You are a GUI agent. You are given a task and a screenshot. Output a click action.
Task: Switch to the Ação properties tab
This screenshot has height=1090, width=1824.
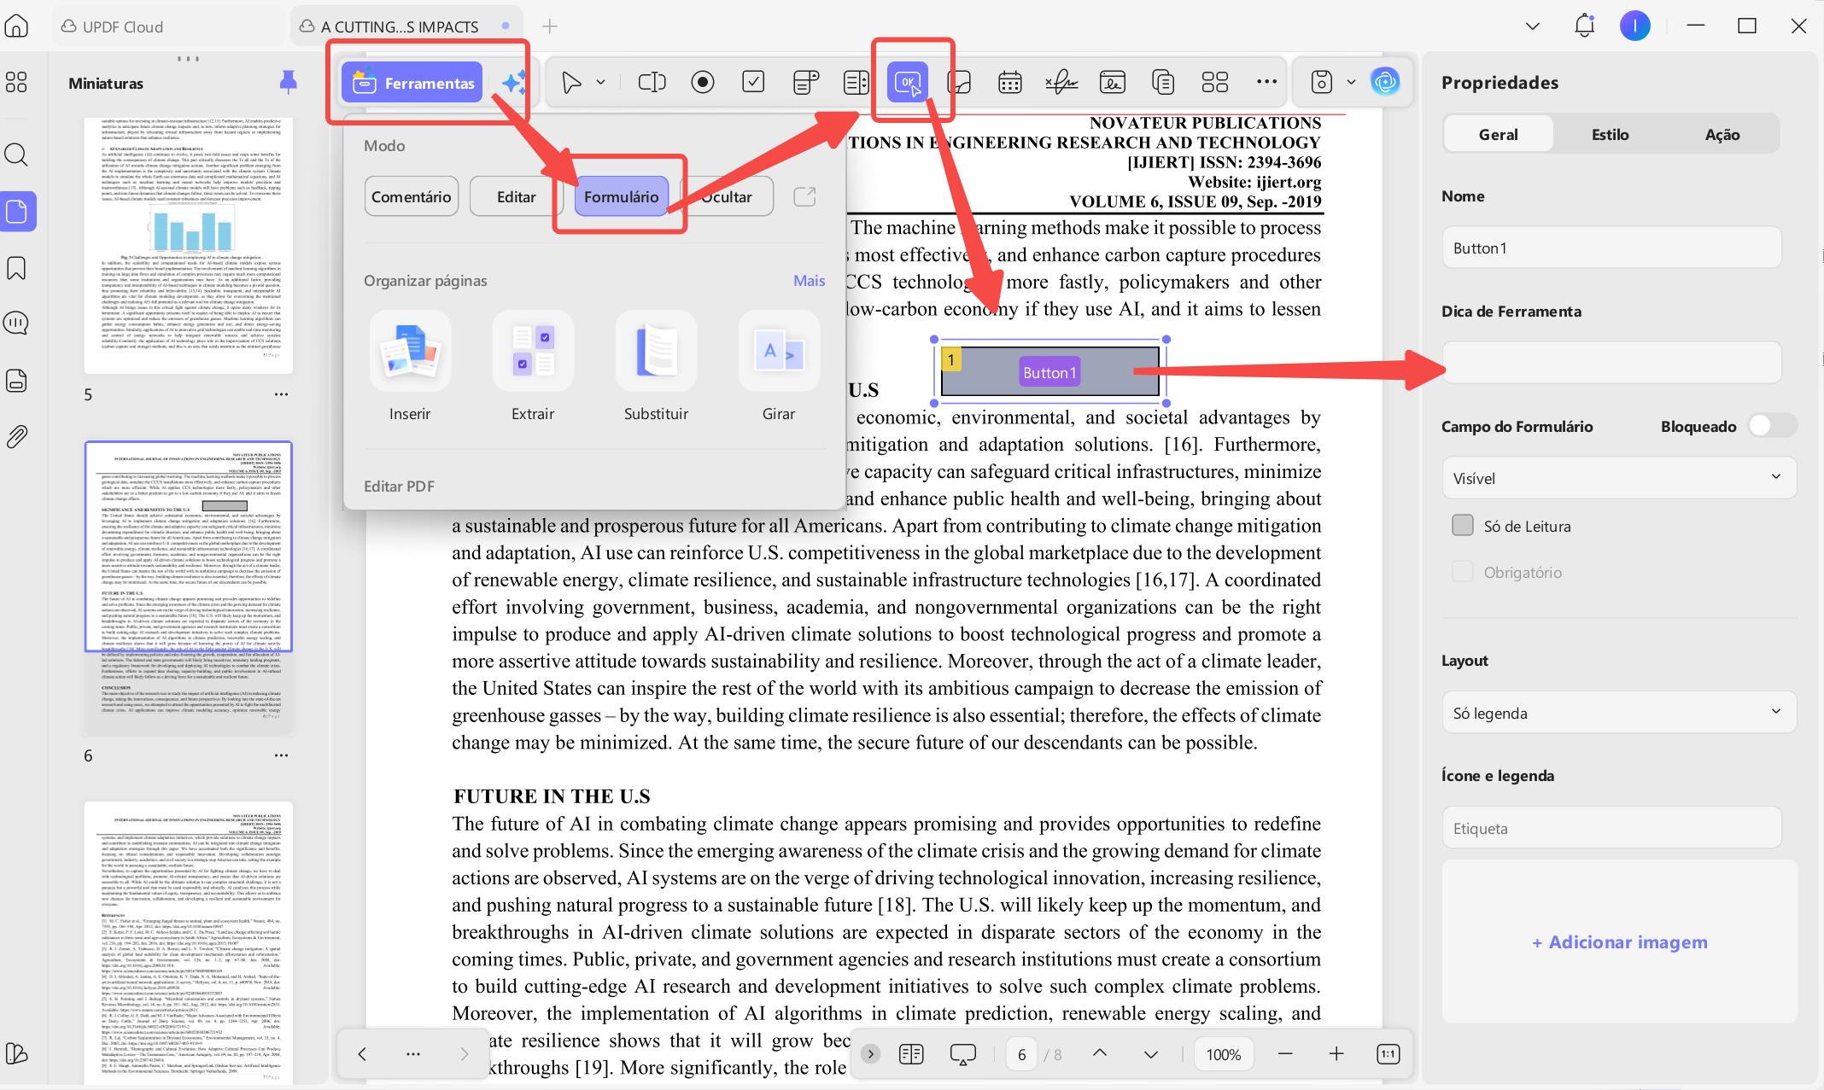coord(1722,134)
